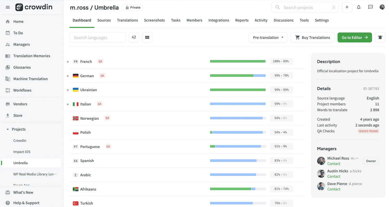The height and width of the screenshot is (207, 389).
Task: Open Machine Translation section
Action: coord(30,79)
